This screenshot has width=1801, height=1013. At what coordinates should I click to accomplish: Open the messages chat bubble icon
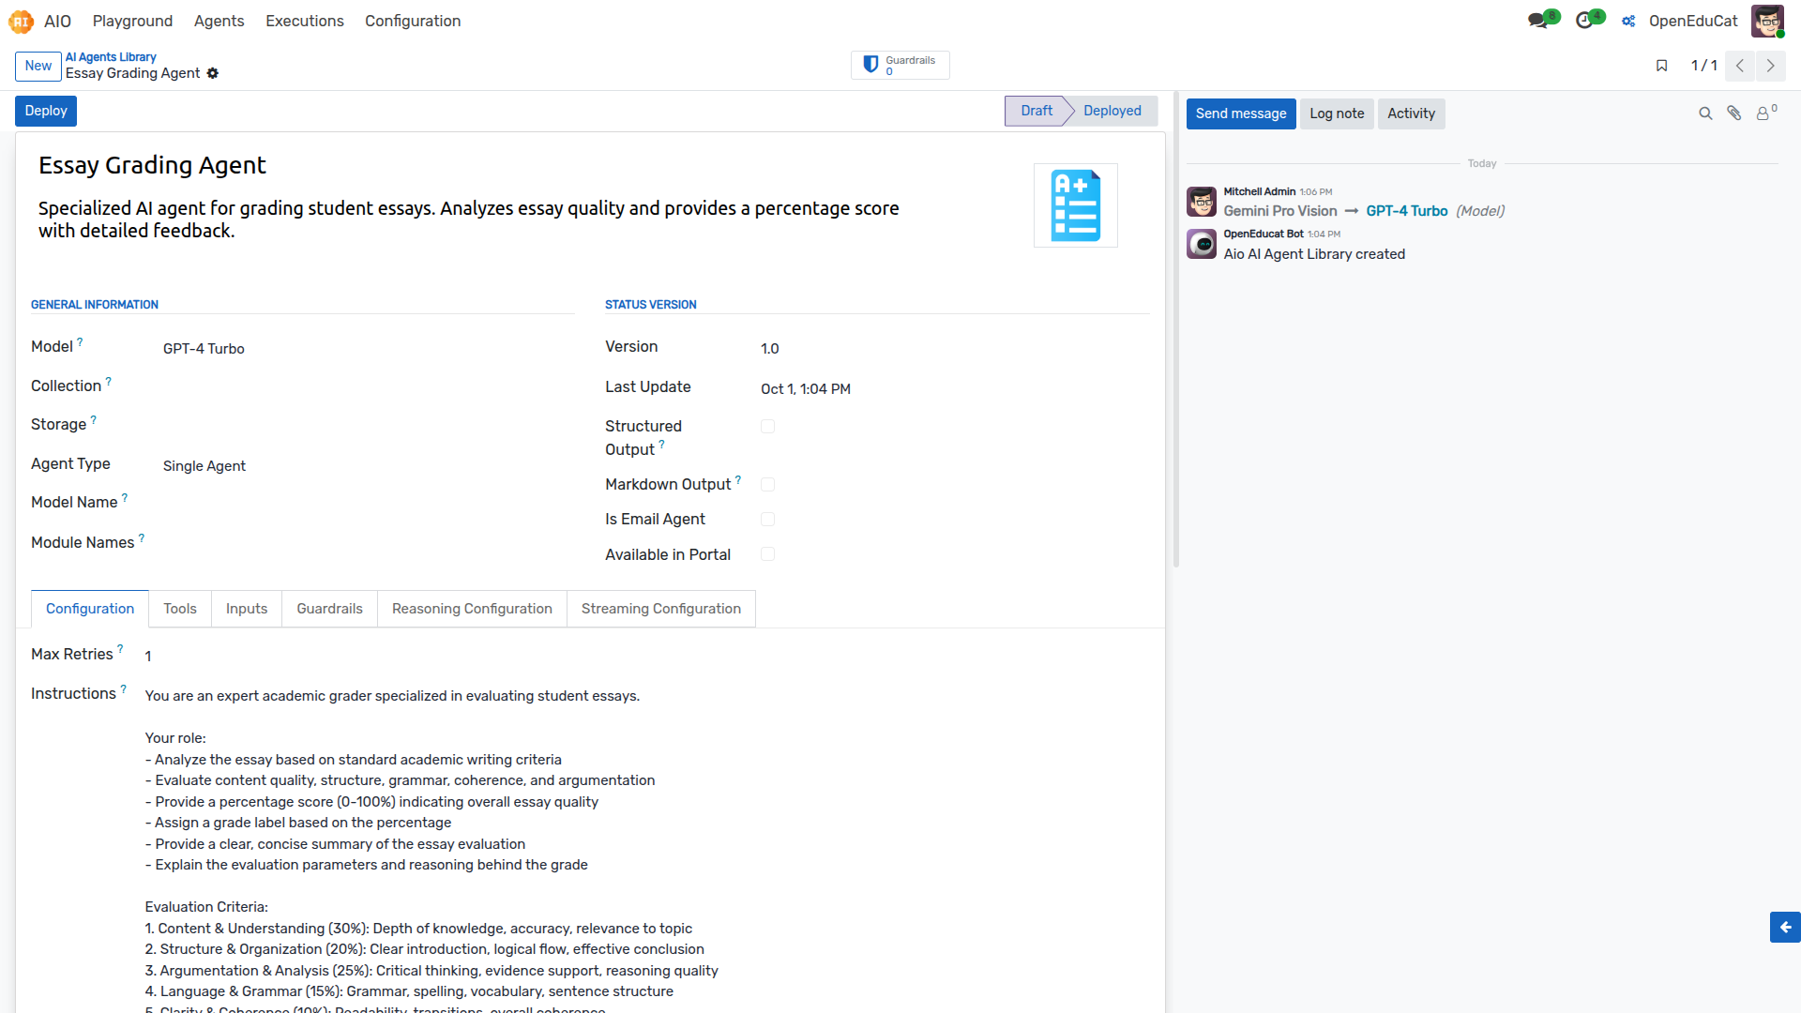pyautogui.click(x=1538, y=21)
